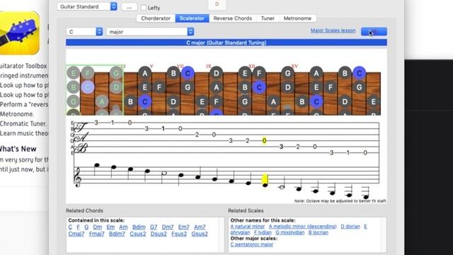The width and height of the screenshot is (453, 255).
Task: Open the Metronome tab
Action: pyautogui.click(x=297, y=18)
